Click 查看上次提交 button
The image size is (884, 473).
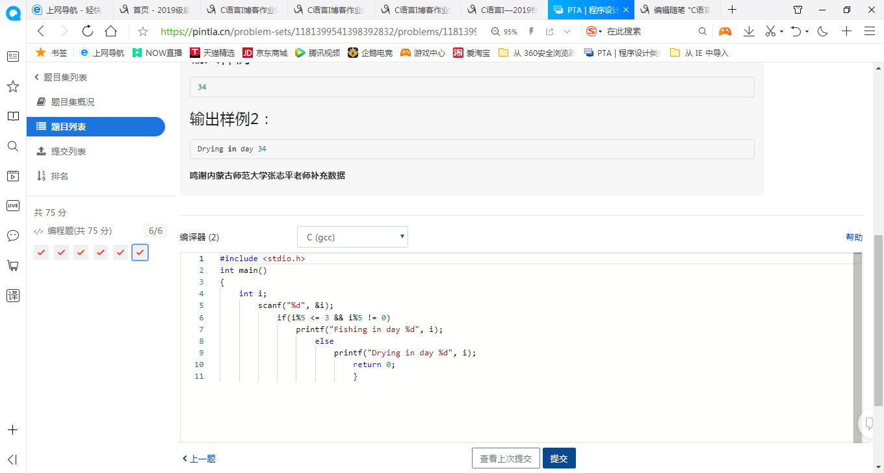506,458
